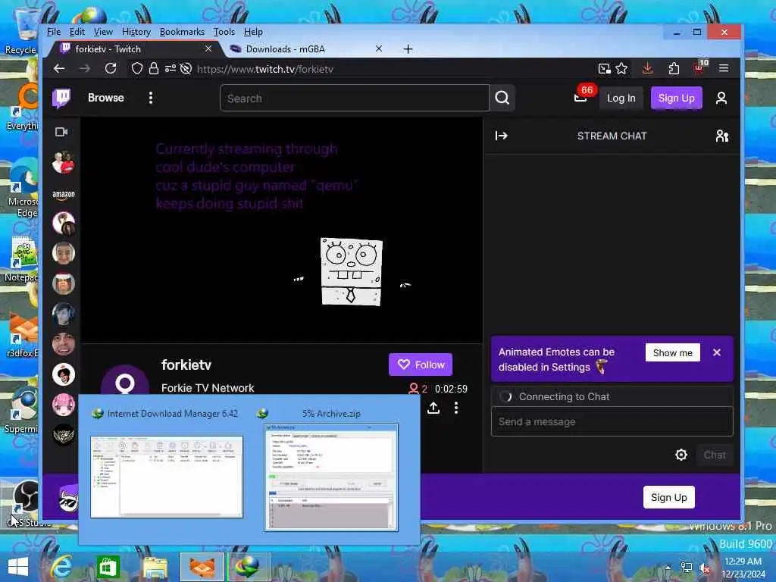Reload the page with refresh icon

coord(111,68)
